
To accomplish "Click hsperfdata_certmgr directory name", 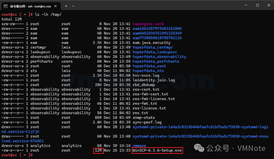I will 153,48.
